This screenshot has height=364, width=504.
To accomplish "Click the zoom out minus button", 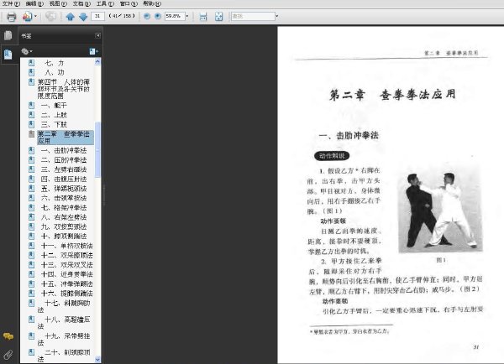I will tap(147, 16).
